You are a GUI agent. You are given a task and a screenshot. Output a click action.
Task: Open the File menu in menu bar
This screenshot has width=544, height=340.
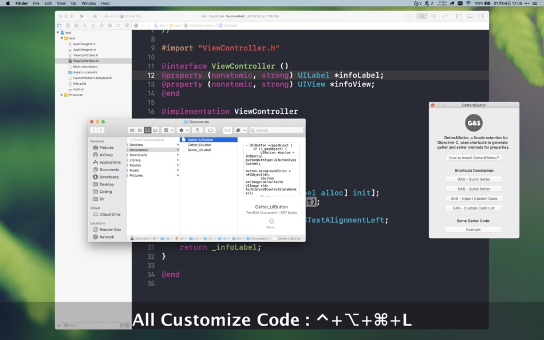click(x=36, y=3)
